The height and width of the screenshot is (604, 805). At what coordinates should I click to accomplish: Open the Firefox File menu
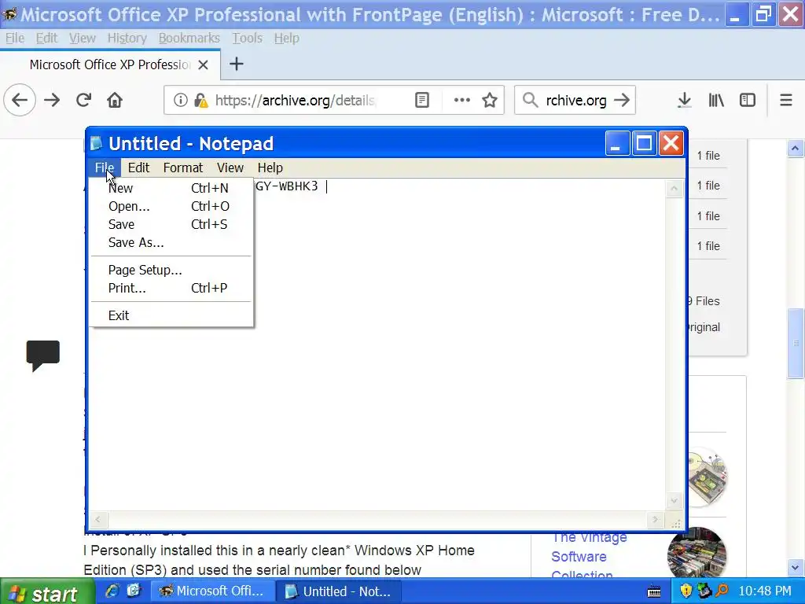pyautogui.click(x=15, y=38)
